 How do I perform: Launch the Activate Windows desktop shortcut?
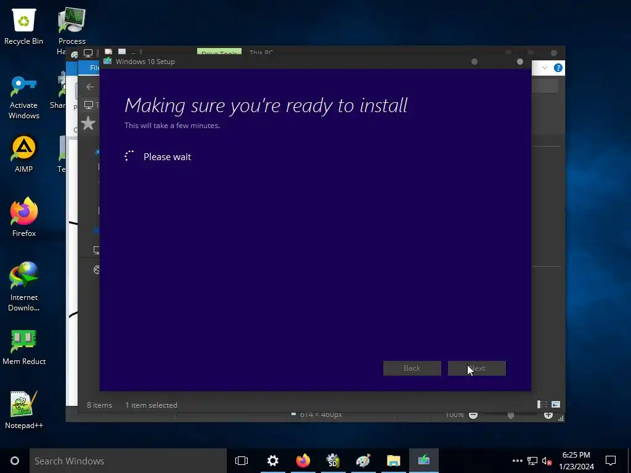point(24,98)
